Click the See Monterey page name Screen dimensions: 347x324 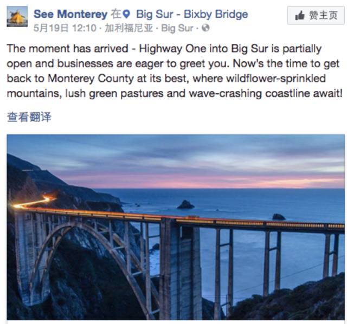[x=70, y=14]
